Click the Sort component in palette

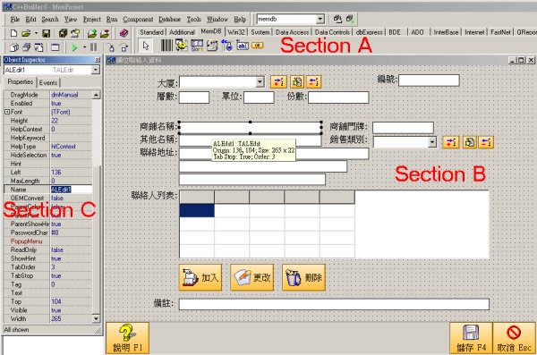tap(197, 46)
